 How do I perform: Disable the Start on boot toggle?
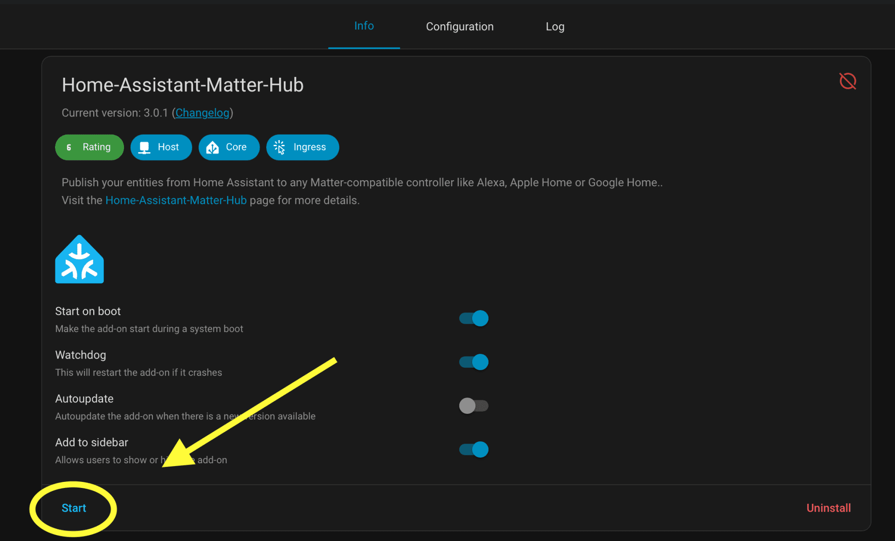pos(474,318)
